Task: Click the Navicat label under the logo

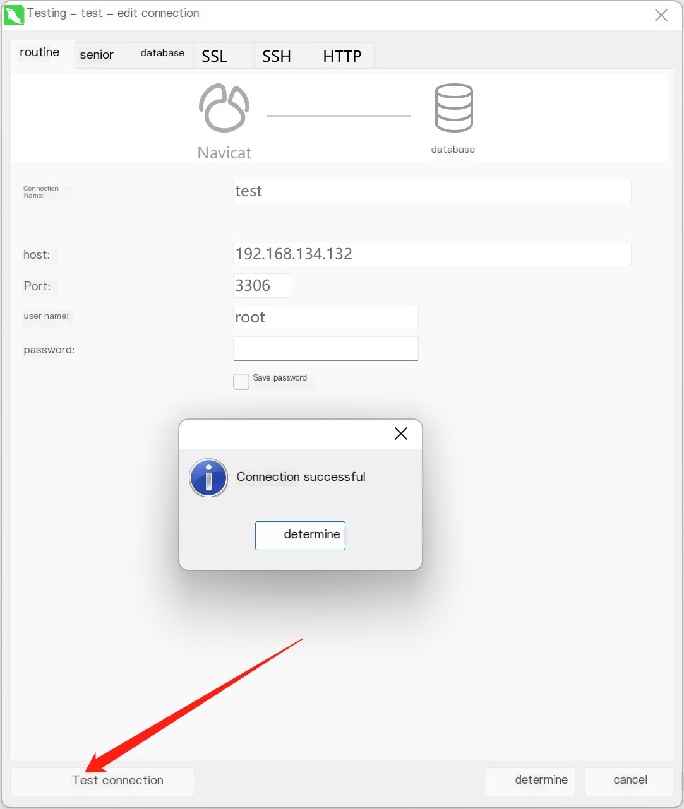Action: 224,153
